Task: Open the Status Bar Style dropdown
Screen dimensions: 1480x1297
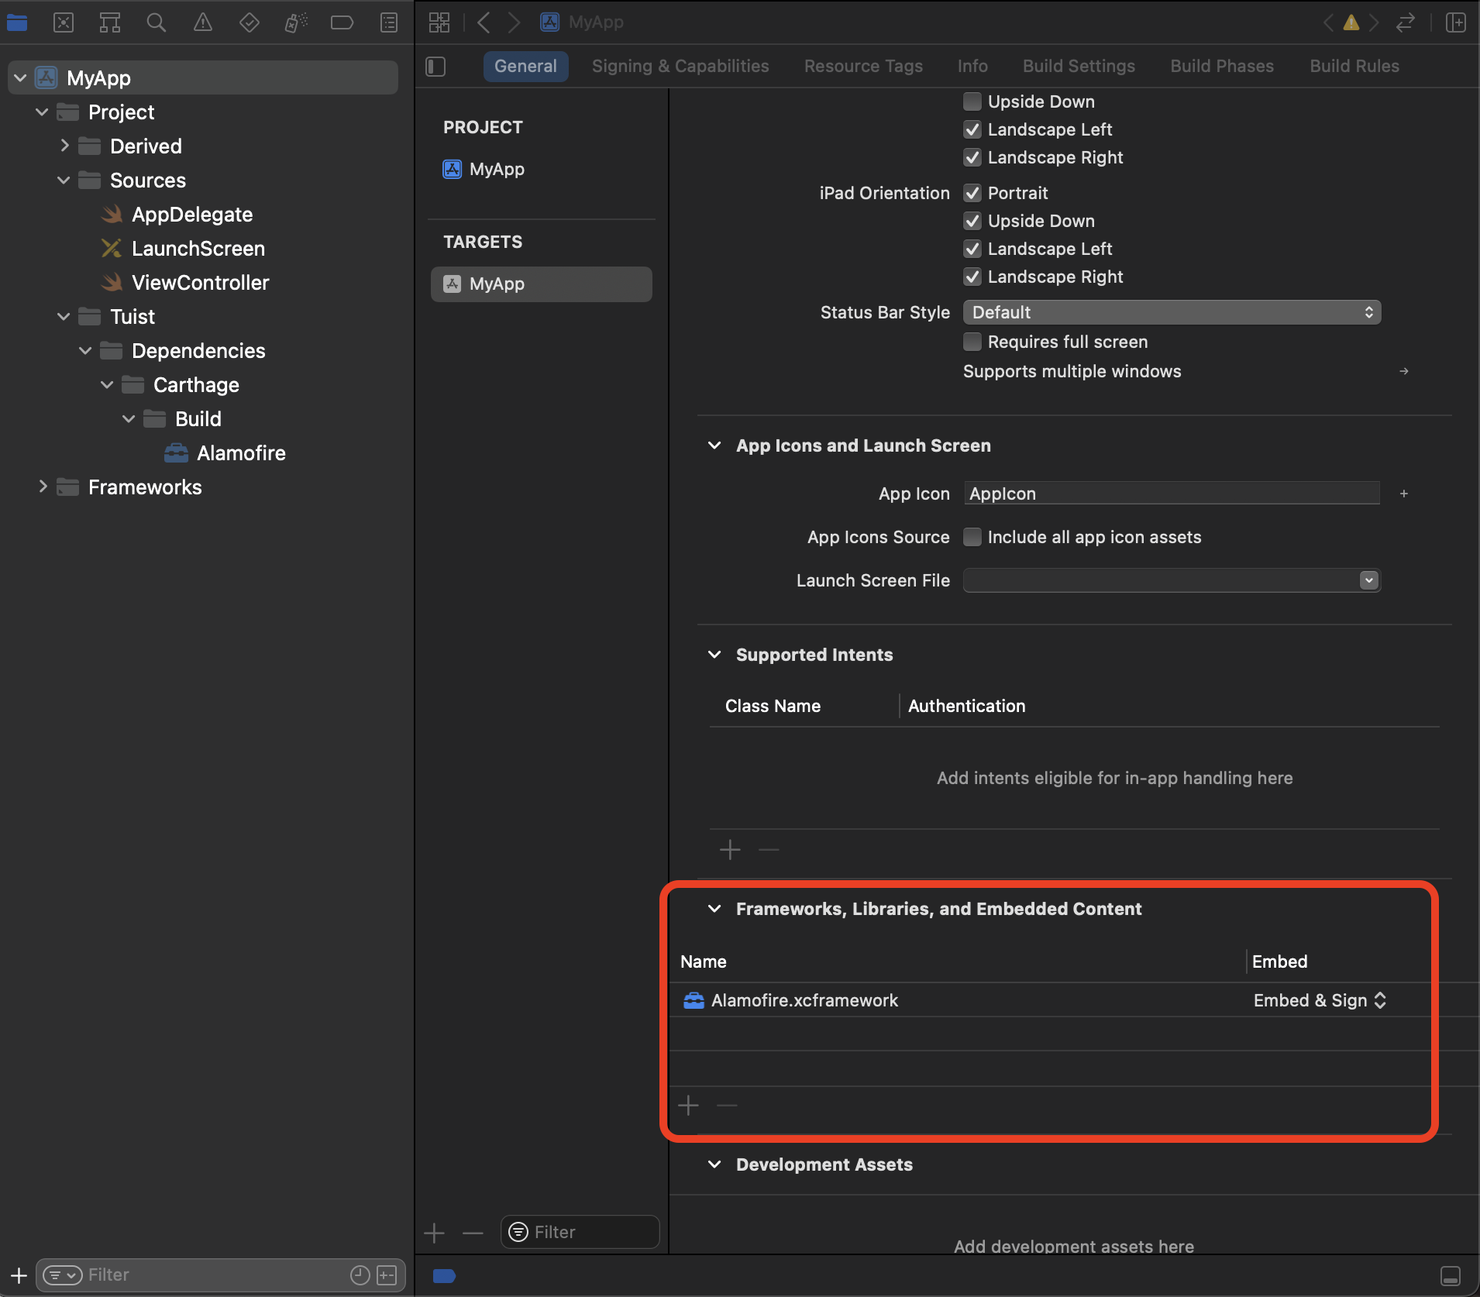Action: click(1172, 312)
